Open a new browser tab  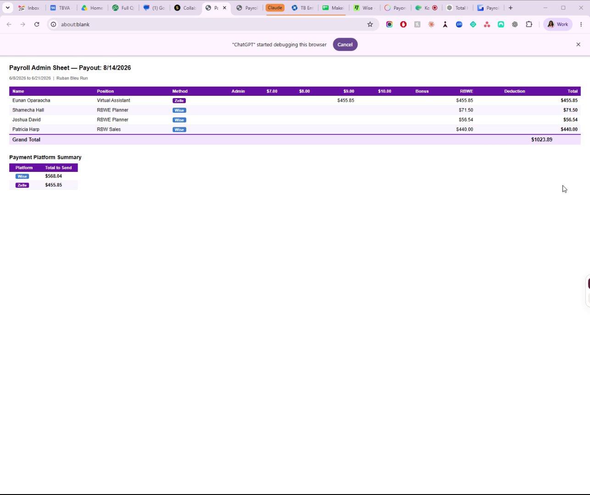click(510, 8)
